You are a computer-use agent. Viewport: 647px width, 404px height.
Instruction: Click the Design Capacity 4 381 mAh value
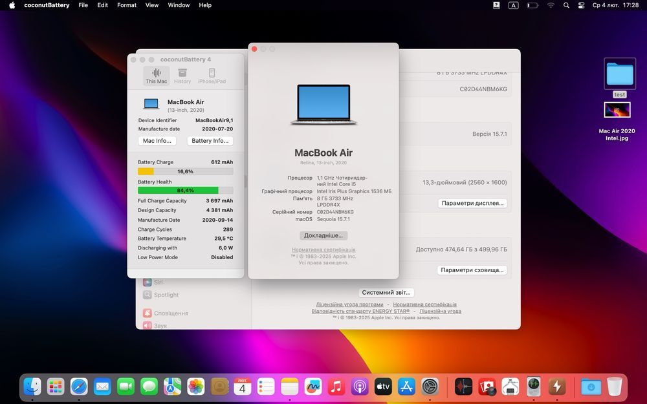point(219,210)
